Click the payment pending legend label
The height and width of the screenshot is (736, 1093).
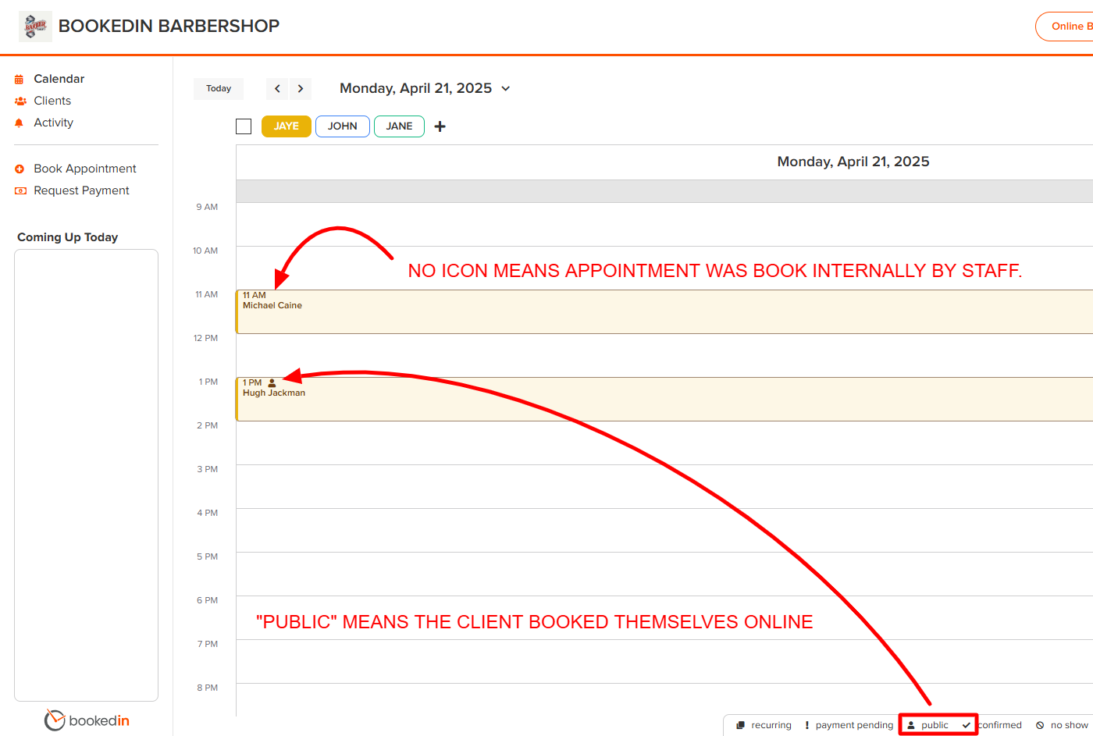[854, 725]
